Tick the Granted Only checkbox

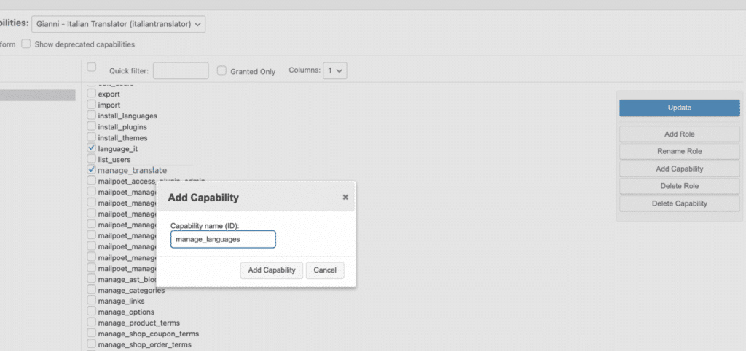pyautogui.click(x=221, y=70)
